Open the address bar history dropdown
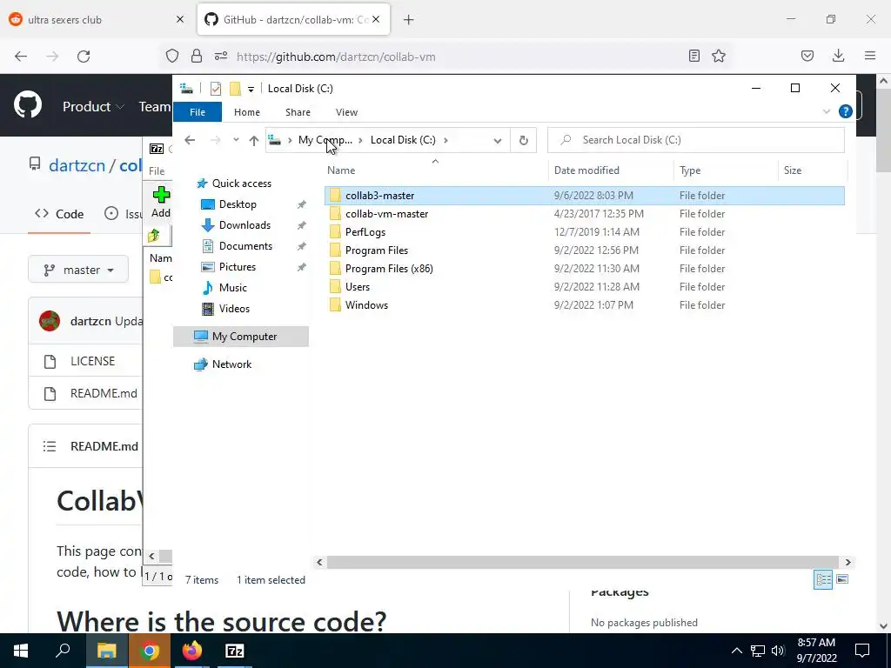This screenshot has width=891, height=668. [x=497, y=140]
